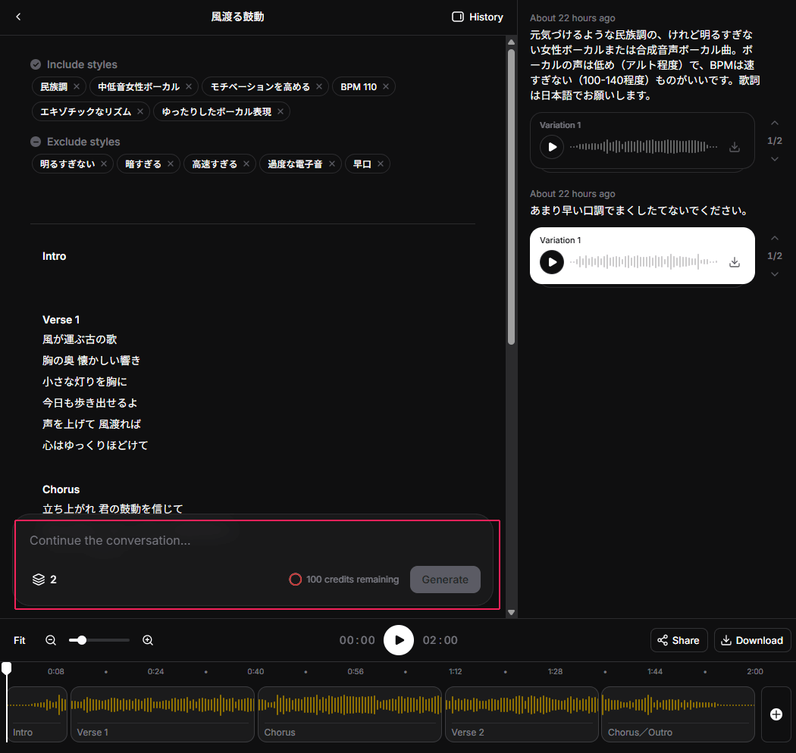Play the first prompt's Variation 1
Screen dimensions: 796x753
(552, 147)
